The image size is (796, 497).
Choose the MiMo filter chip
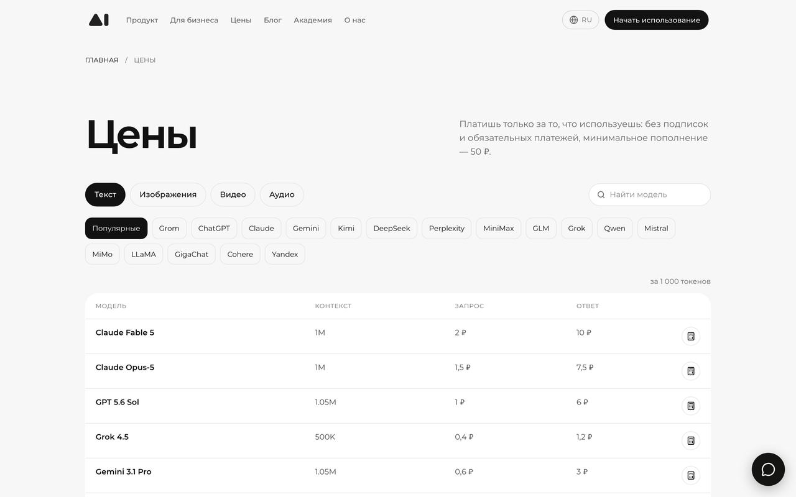tap(102, 254)
